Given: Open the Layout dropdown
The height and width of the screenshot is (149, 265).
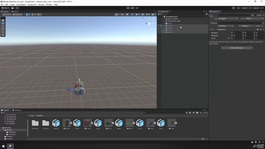Looking at the screenshot, I should coord(258,8).
